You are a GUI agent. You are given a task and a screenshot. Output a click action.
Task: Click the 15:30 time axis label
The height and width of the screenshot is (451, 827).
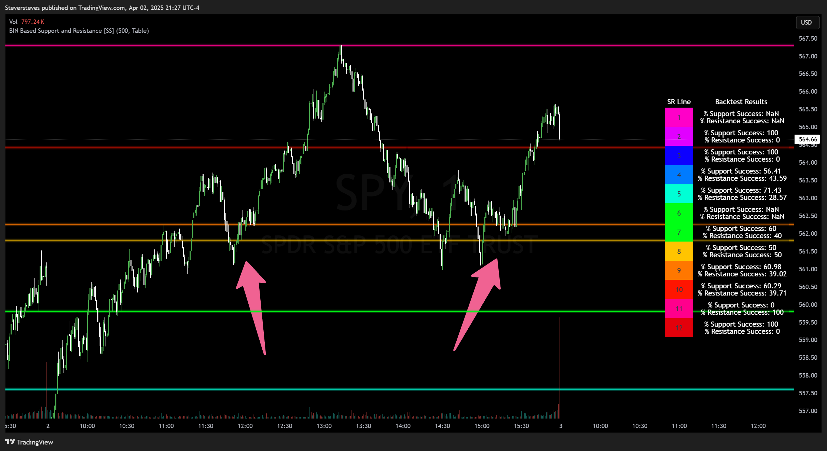pos(521,426)
